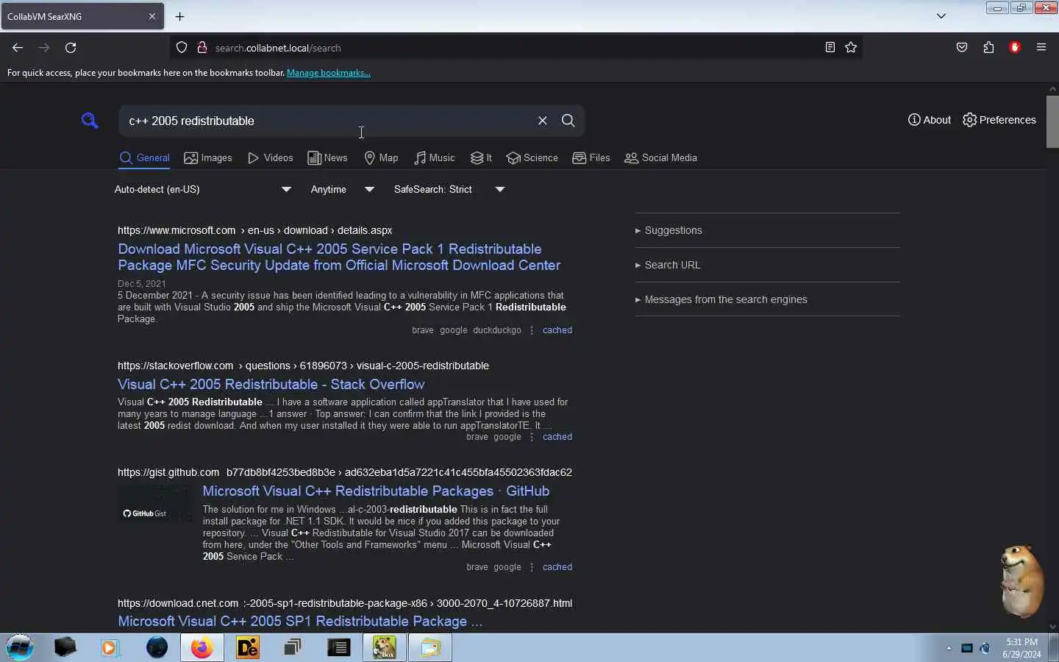Image resolution: width=1059 pixels, height=662 pixels.
Task: Close the CollabVM SearXNG tab
Action: point(152,16)
